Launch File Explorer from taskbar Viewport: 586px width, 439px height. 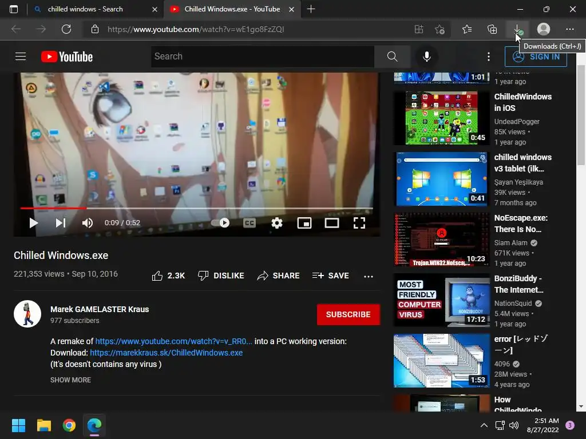(x=43, y=425)
